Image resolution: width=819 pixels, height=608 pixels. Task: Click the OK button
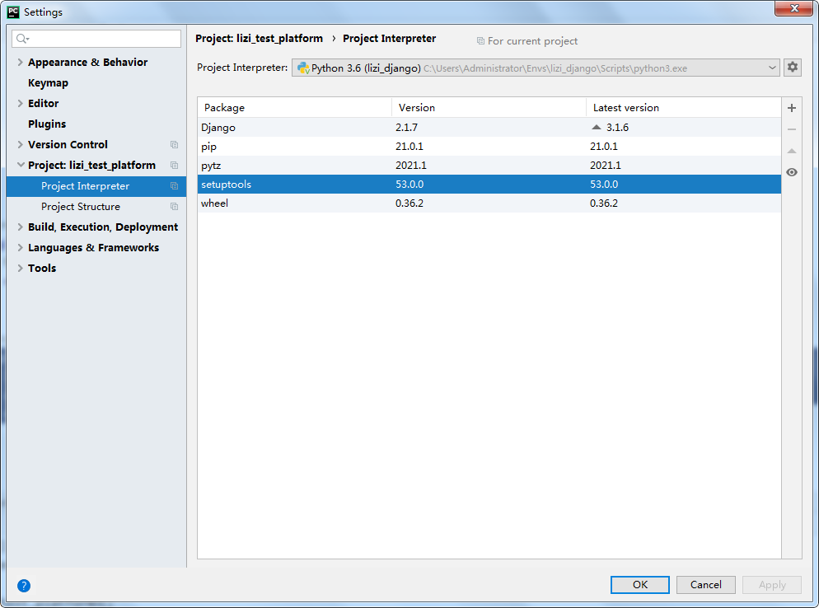pos(640,585)
